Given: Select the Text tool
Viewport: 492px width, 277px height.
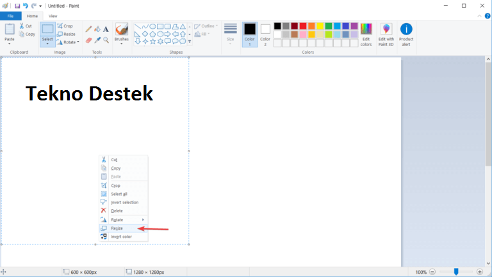Looking at the screenshot, I should [x=106, y=29].
